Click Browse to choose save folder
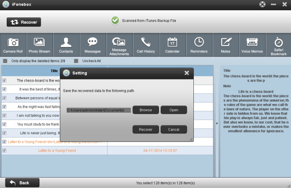 click(145, 110)
